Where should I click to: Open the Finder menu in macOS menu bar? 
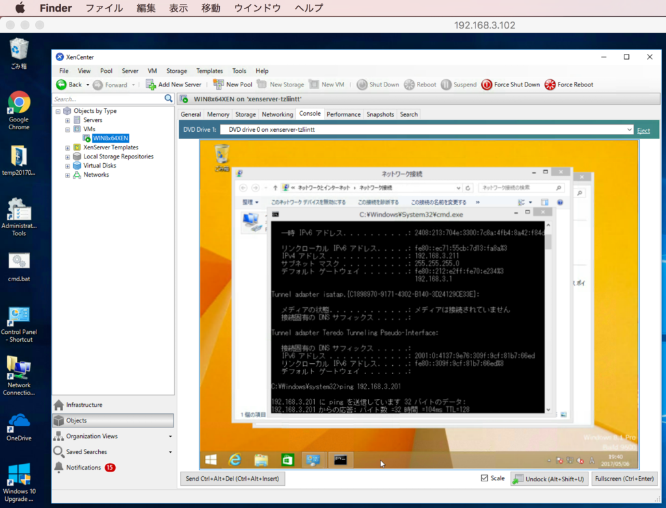[x=56, y=8]
